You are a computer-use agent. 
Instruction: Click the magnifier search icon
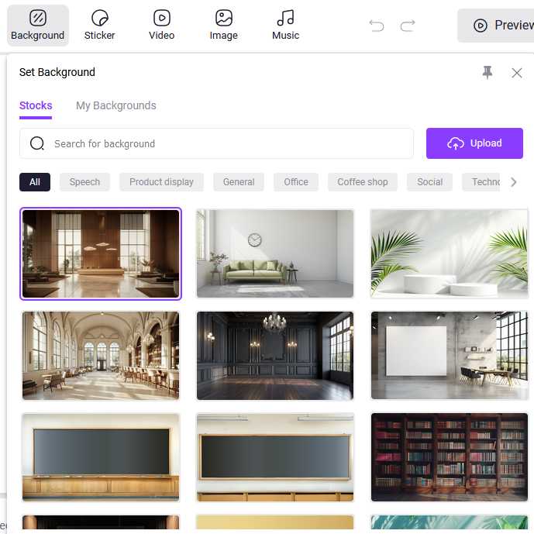37,143
